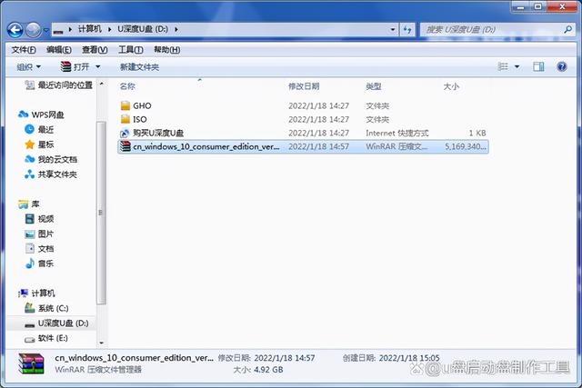Screen dimensions: 582x388
Task: Click the GHO folder name
Action: pos(142,105)
